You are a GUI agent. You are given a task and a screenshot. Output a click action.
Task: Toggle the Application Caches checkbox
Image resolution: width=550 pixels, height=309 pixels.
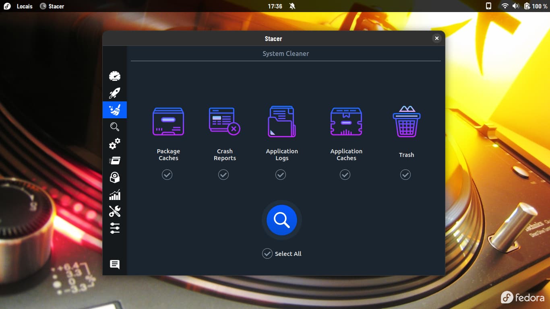click(345, 175)
